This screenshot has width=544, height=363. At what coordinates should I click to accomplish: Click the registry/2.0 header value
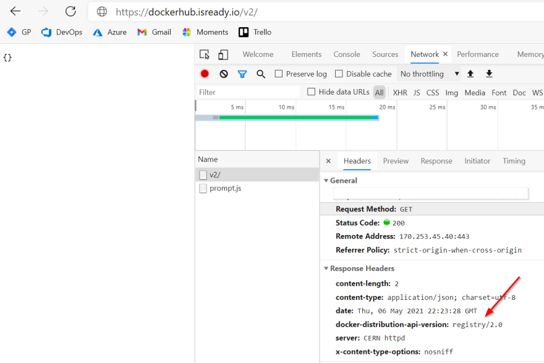(x=477, y=325)
